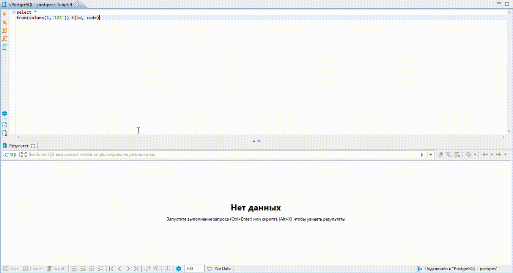Open the result filter settings icon
The height and width of the screenshot is (273, 513).
448,154
